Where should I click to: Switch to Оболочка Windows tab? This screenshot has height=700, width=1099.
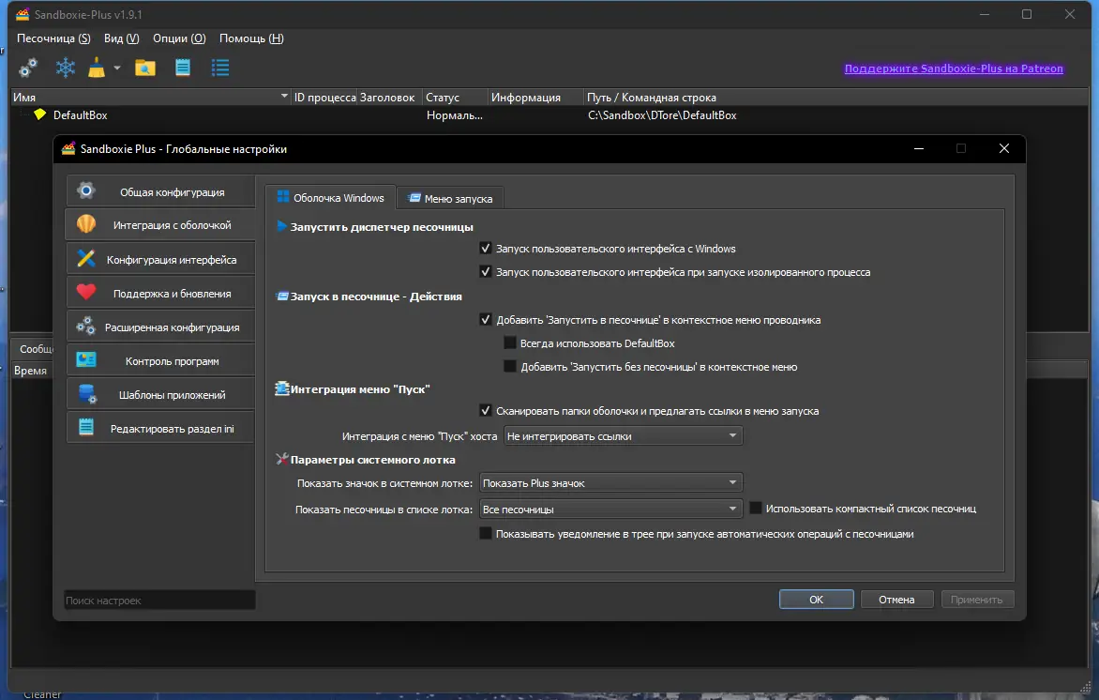point(330,198)
